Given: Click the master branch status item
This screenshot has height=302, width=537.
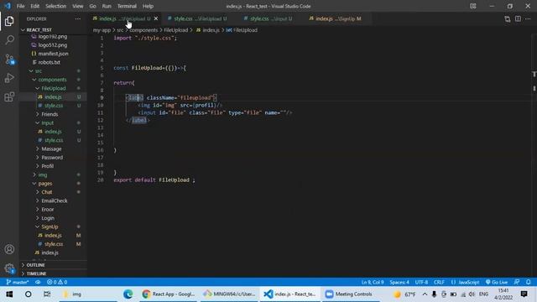Looking at the screenshot, I should 18,282.
